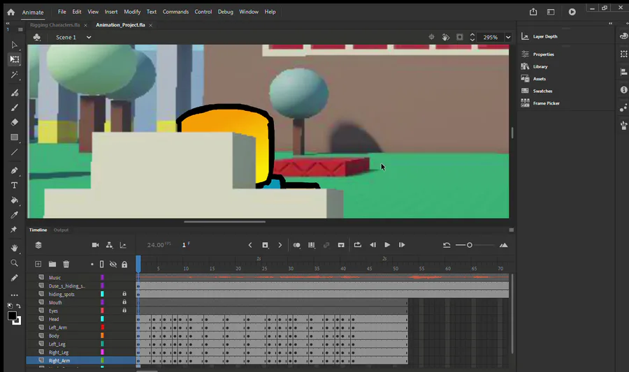Screen dimensions: 629x372
Task: Pick the Classic Brush tool
Action: click(x=15, y=107)
